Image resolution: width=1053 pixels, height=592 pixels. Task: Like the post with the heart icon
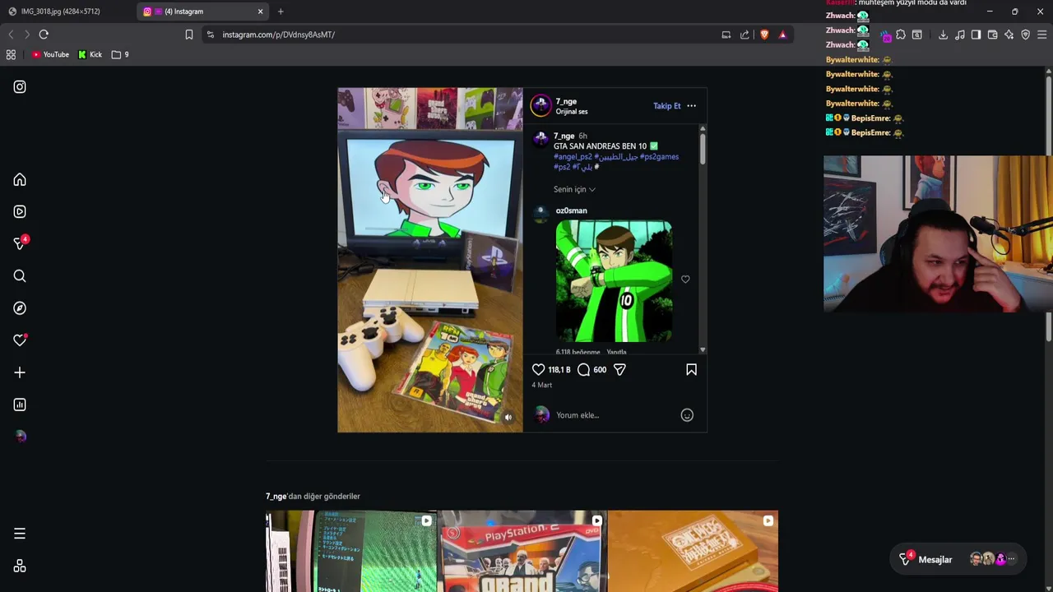[x=538, y=370]
